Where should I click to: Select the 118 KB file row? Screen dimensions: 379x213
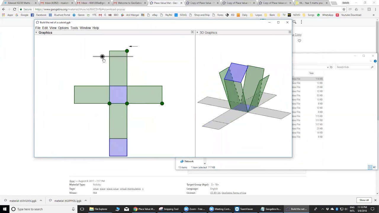click(308, 79)
